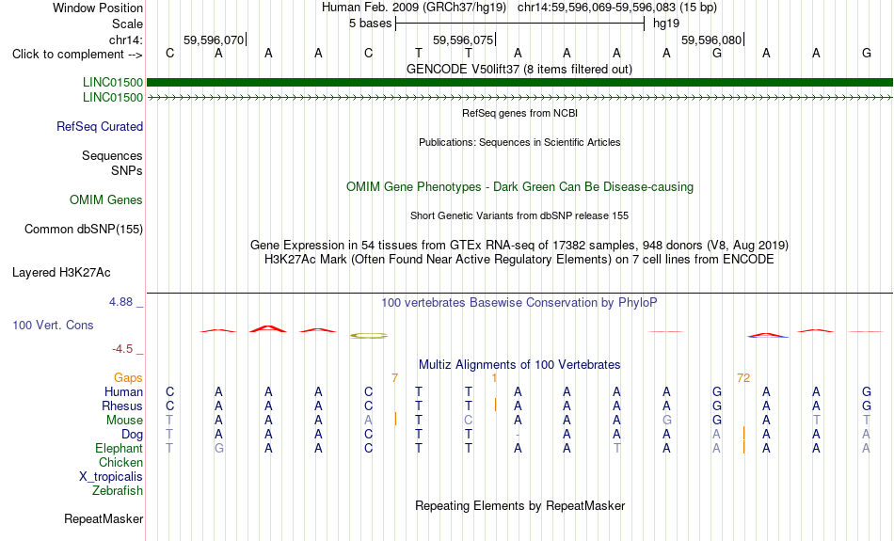894x541 pixels.
Task: Click the hg19 scale label
Action: tap(666, 24)
